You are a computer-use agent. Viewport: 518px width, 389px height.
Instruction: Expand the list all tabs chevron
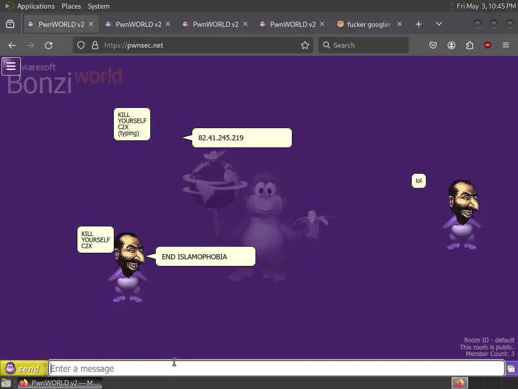point(439,24)
